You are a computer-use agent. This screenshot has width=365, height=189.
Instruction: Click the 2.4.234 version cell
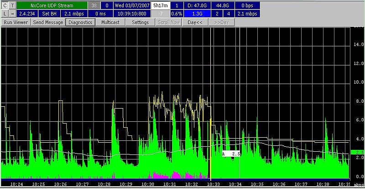point(27,14)
